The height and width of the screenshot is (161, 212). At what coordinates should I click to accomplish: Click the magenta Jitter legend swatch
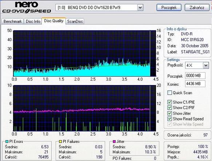(x=114, y=141)
